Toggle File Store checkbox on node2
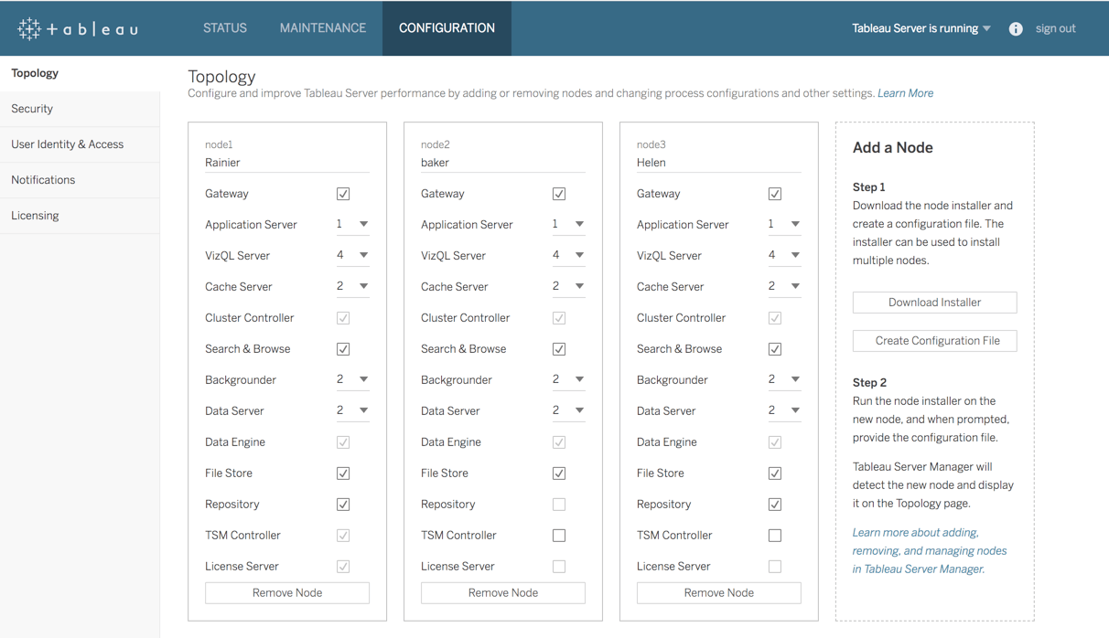Viewport: 1109px width, 638px height. (559, 473)
